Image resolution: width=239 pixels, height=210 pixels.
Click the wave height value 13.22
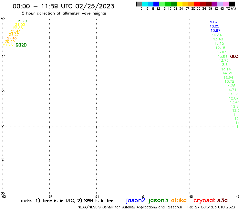[233, 94]
